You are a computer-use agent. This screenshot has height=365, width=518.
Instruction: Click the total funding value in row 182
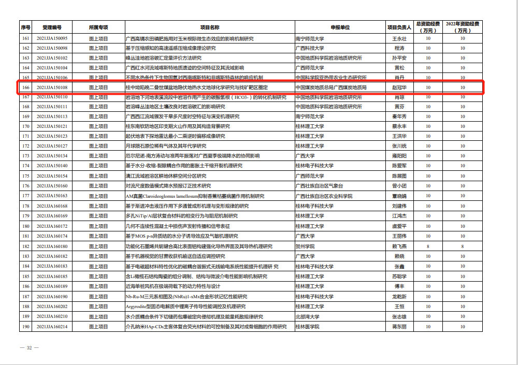click(x=428, y=246)
